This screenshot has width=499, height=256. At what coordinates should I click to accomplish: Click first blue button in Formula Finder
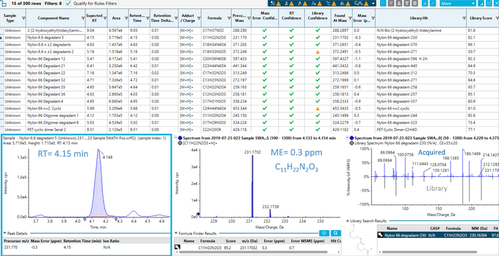pyautogui.click(x=324, y=233)
